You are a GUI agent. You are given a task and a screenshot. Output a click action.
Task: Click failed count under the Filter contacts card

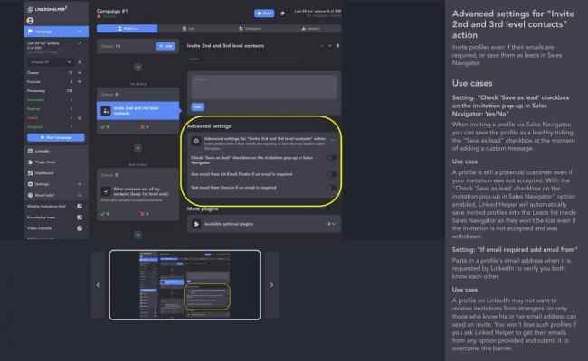tap(145, 214)
